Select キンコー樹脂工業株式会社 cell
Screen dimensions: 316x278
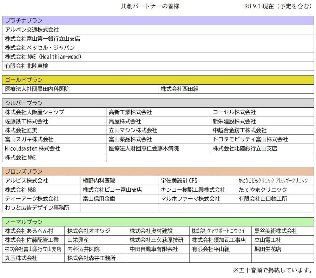click(x=197, y=190)
